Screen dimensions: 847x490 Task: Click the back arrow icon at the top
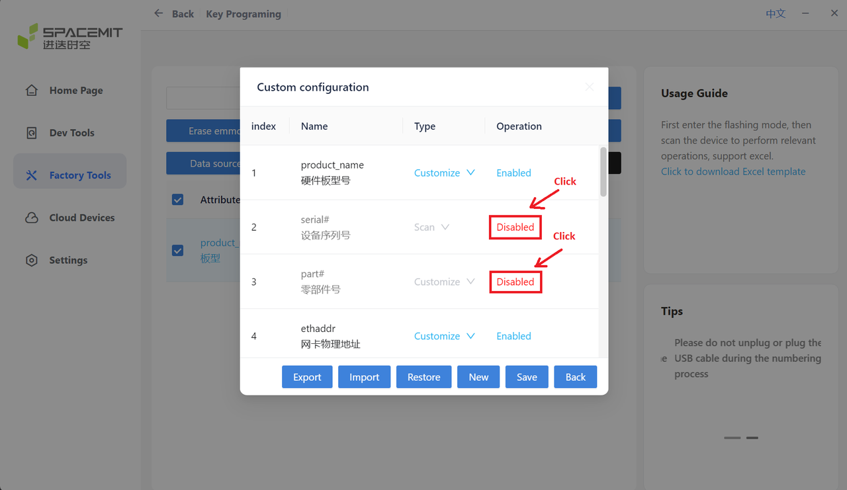(158, 13)
